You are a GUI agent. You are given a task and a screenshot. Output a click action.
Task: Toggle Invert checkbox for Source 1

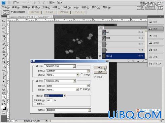tap(82, 74)
